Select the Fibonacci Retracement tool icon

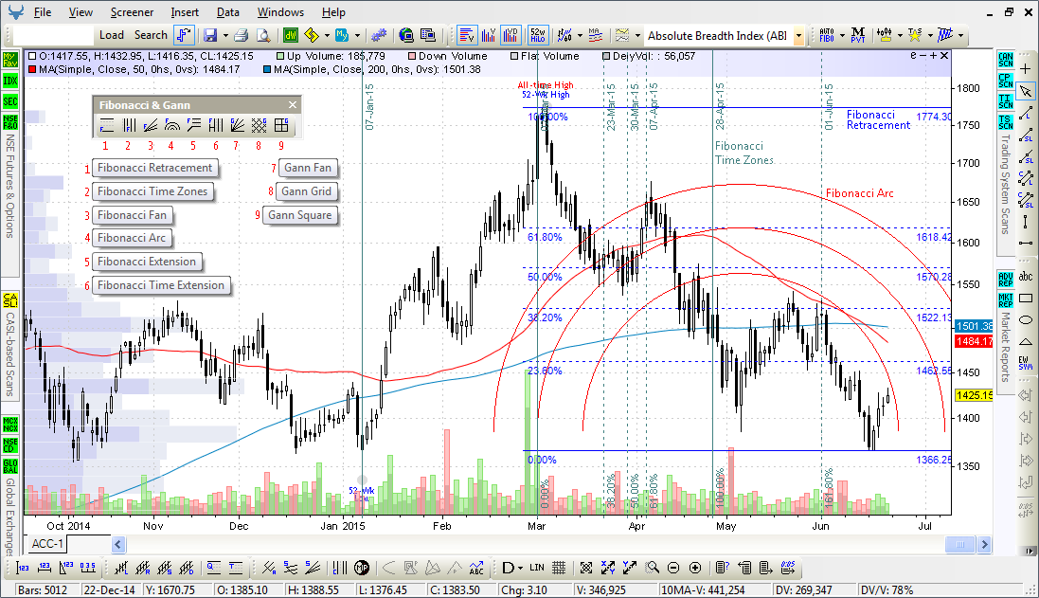pyautogui.click(x=107, y=125)
